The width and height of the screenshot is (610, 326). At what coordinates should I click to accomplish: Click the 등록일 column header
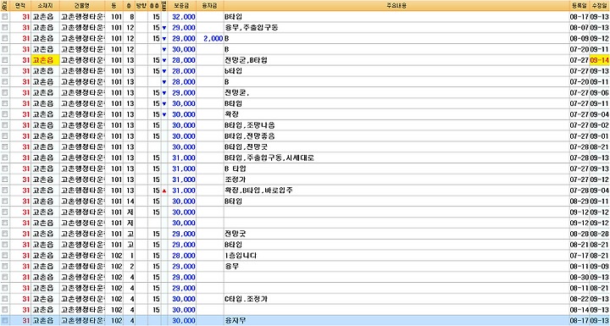(579, 5)
